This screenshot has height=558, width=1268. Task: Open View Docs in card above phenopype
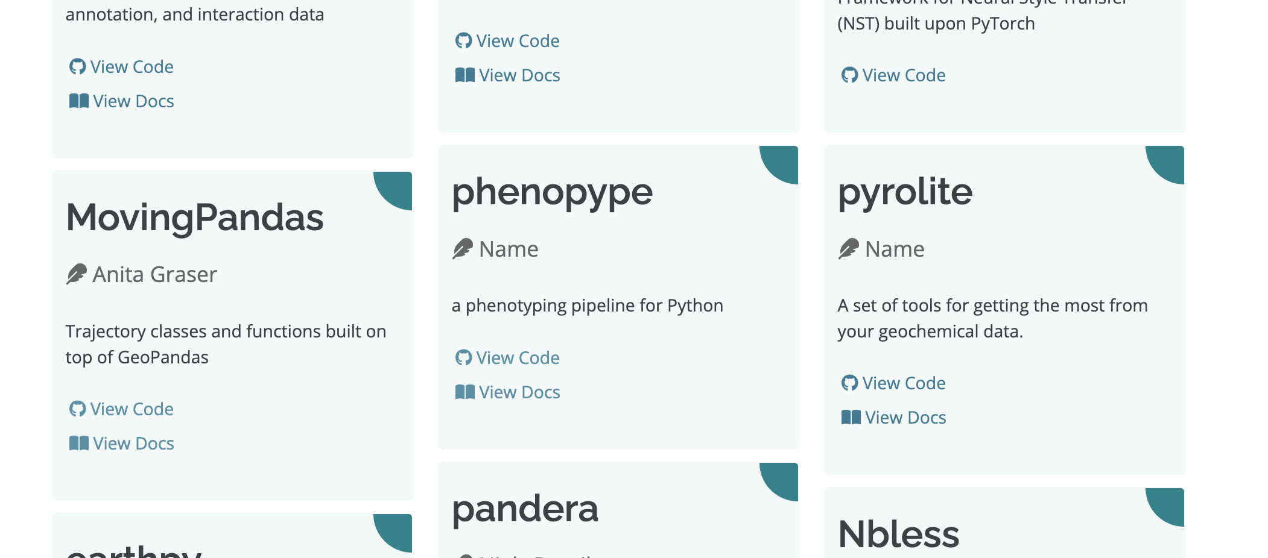pyautogui.click(x=508, y=75)
